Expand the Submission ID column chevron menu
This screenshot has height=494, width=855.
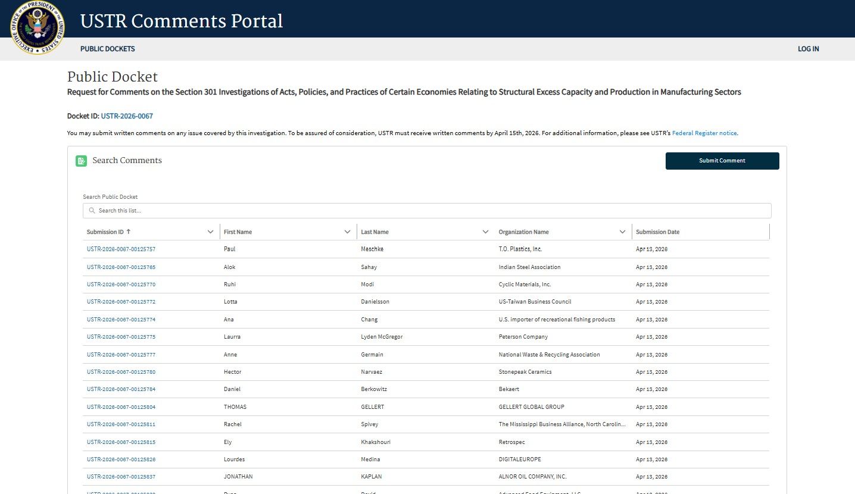pos(210,232)
